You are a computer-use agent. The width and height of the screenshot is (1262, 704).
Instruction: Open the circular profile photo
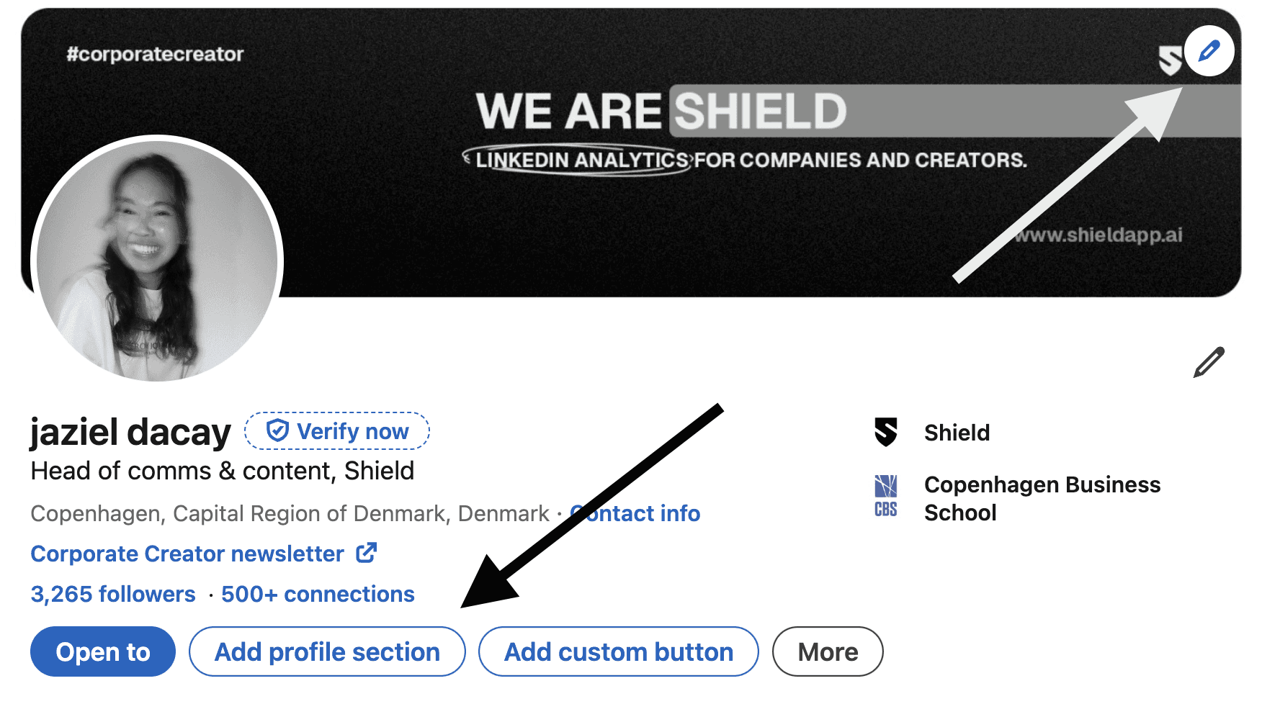(157, 259)
